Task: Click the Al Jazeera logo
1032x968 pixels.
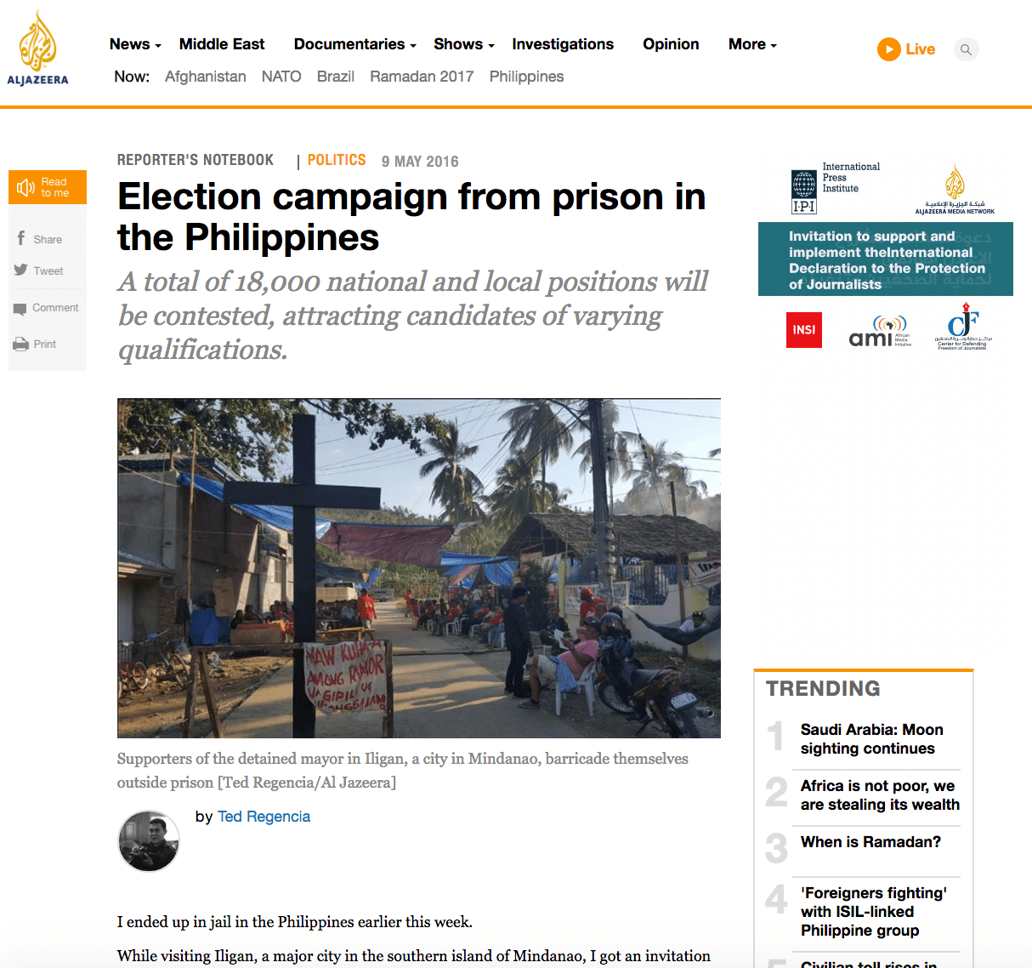Action: point(37,48)
